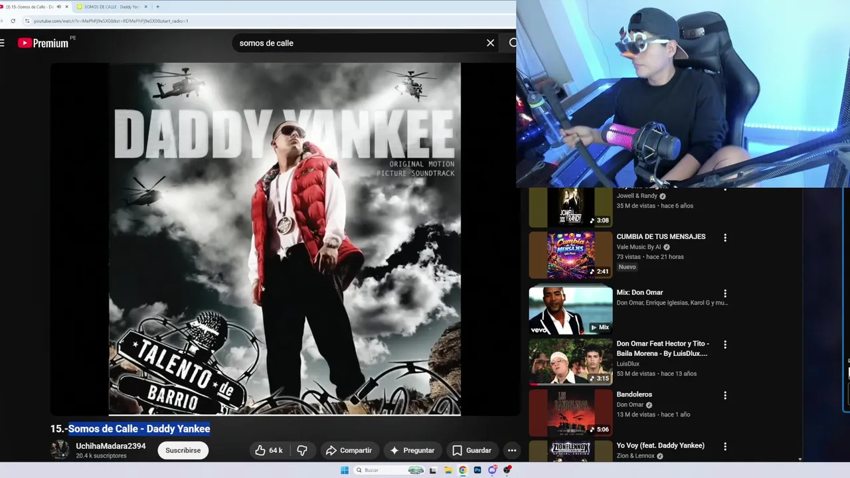Open options menu for Yo Voy
This screenshot has height=478, width=850.
725,447
